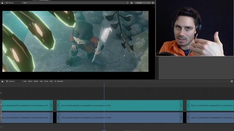Open the Select menu
The height and width of the screenshot is (131, 234).
[30, 81]
